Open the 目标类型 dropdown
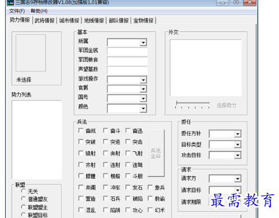Screen dimensions: 279x218 click(x=238, y=144)
